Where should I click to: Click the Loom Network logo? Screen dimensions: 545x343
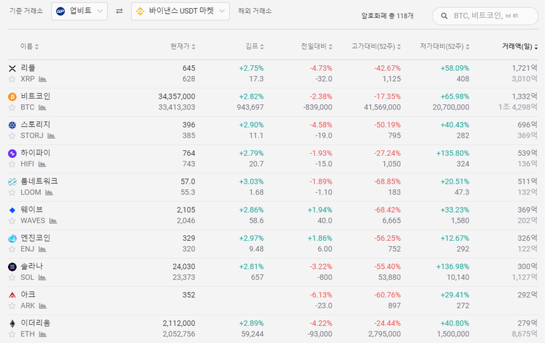(x=12, y=182)
